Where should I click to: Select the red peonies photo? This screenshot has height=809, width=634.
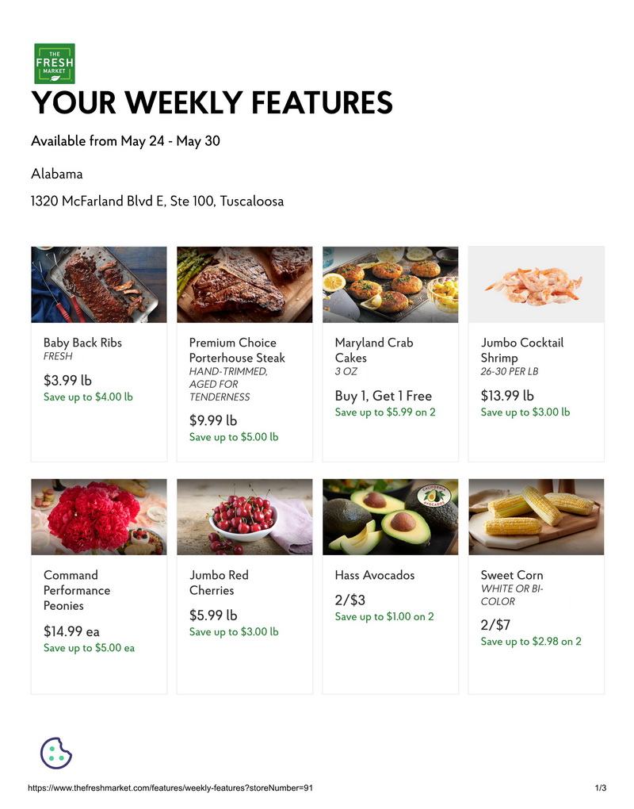point(99,517)
